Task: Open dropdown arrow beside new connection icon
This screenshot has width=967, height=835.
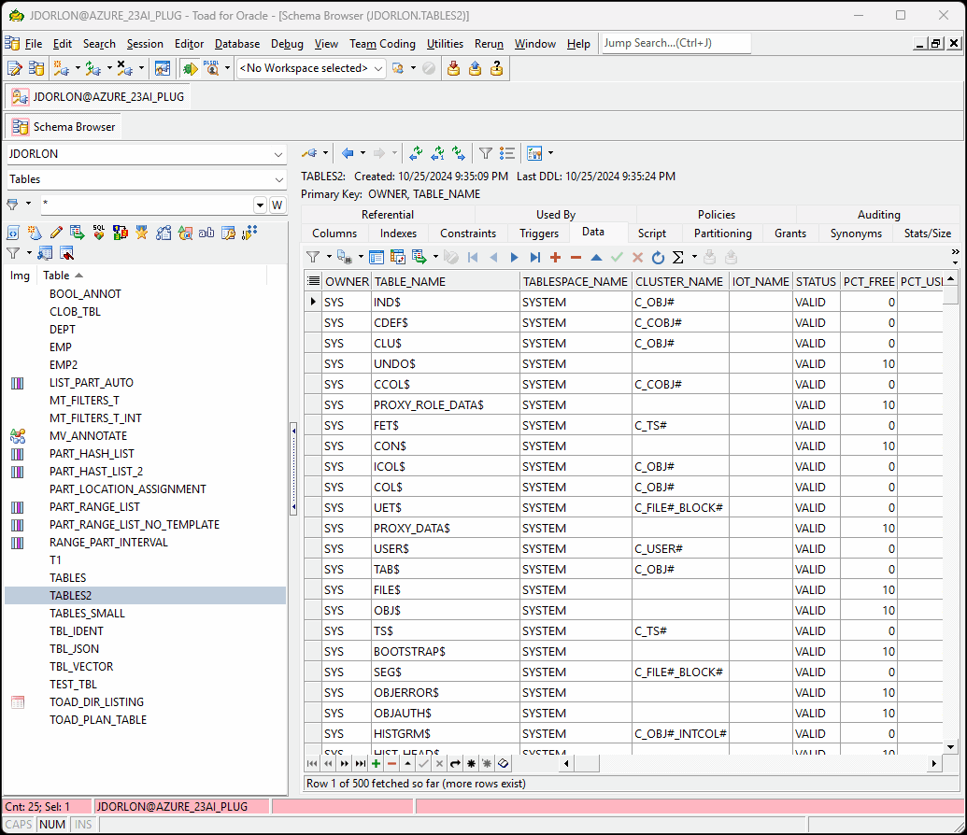Action: 78,68
